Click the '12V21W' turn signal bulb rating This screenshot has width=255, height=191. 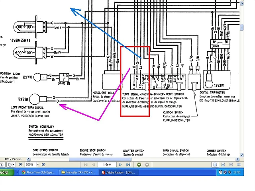(x=23, y=99)
